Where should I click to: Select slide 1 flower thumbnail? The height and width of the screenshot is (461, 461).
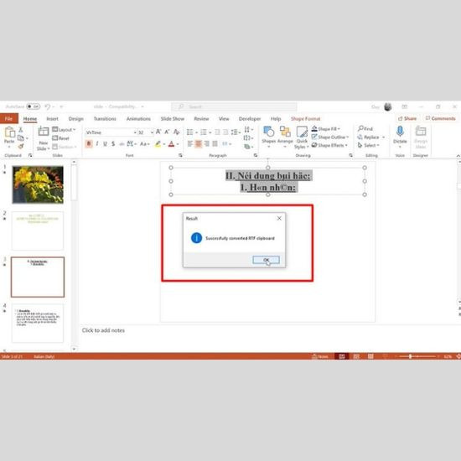38,184
